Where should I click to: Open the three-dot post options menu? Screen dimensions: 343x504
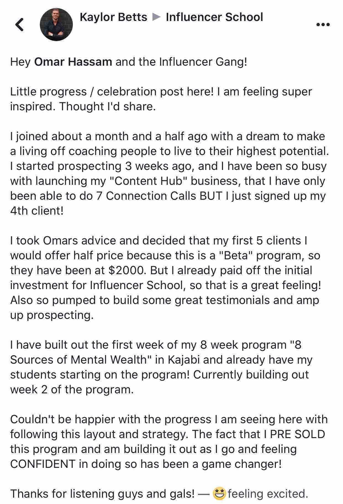point(323,25)
